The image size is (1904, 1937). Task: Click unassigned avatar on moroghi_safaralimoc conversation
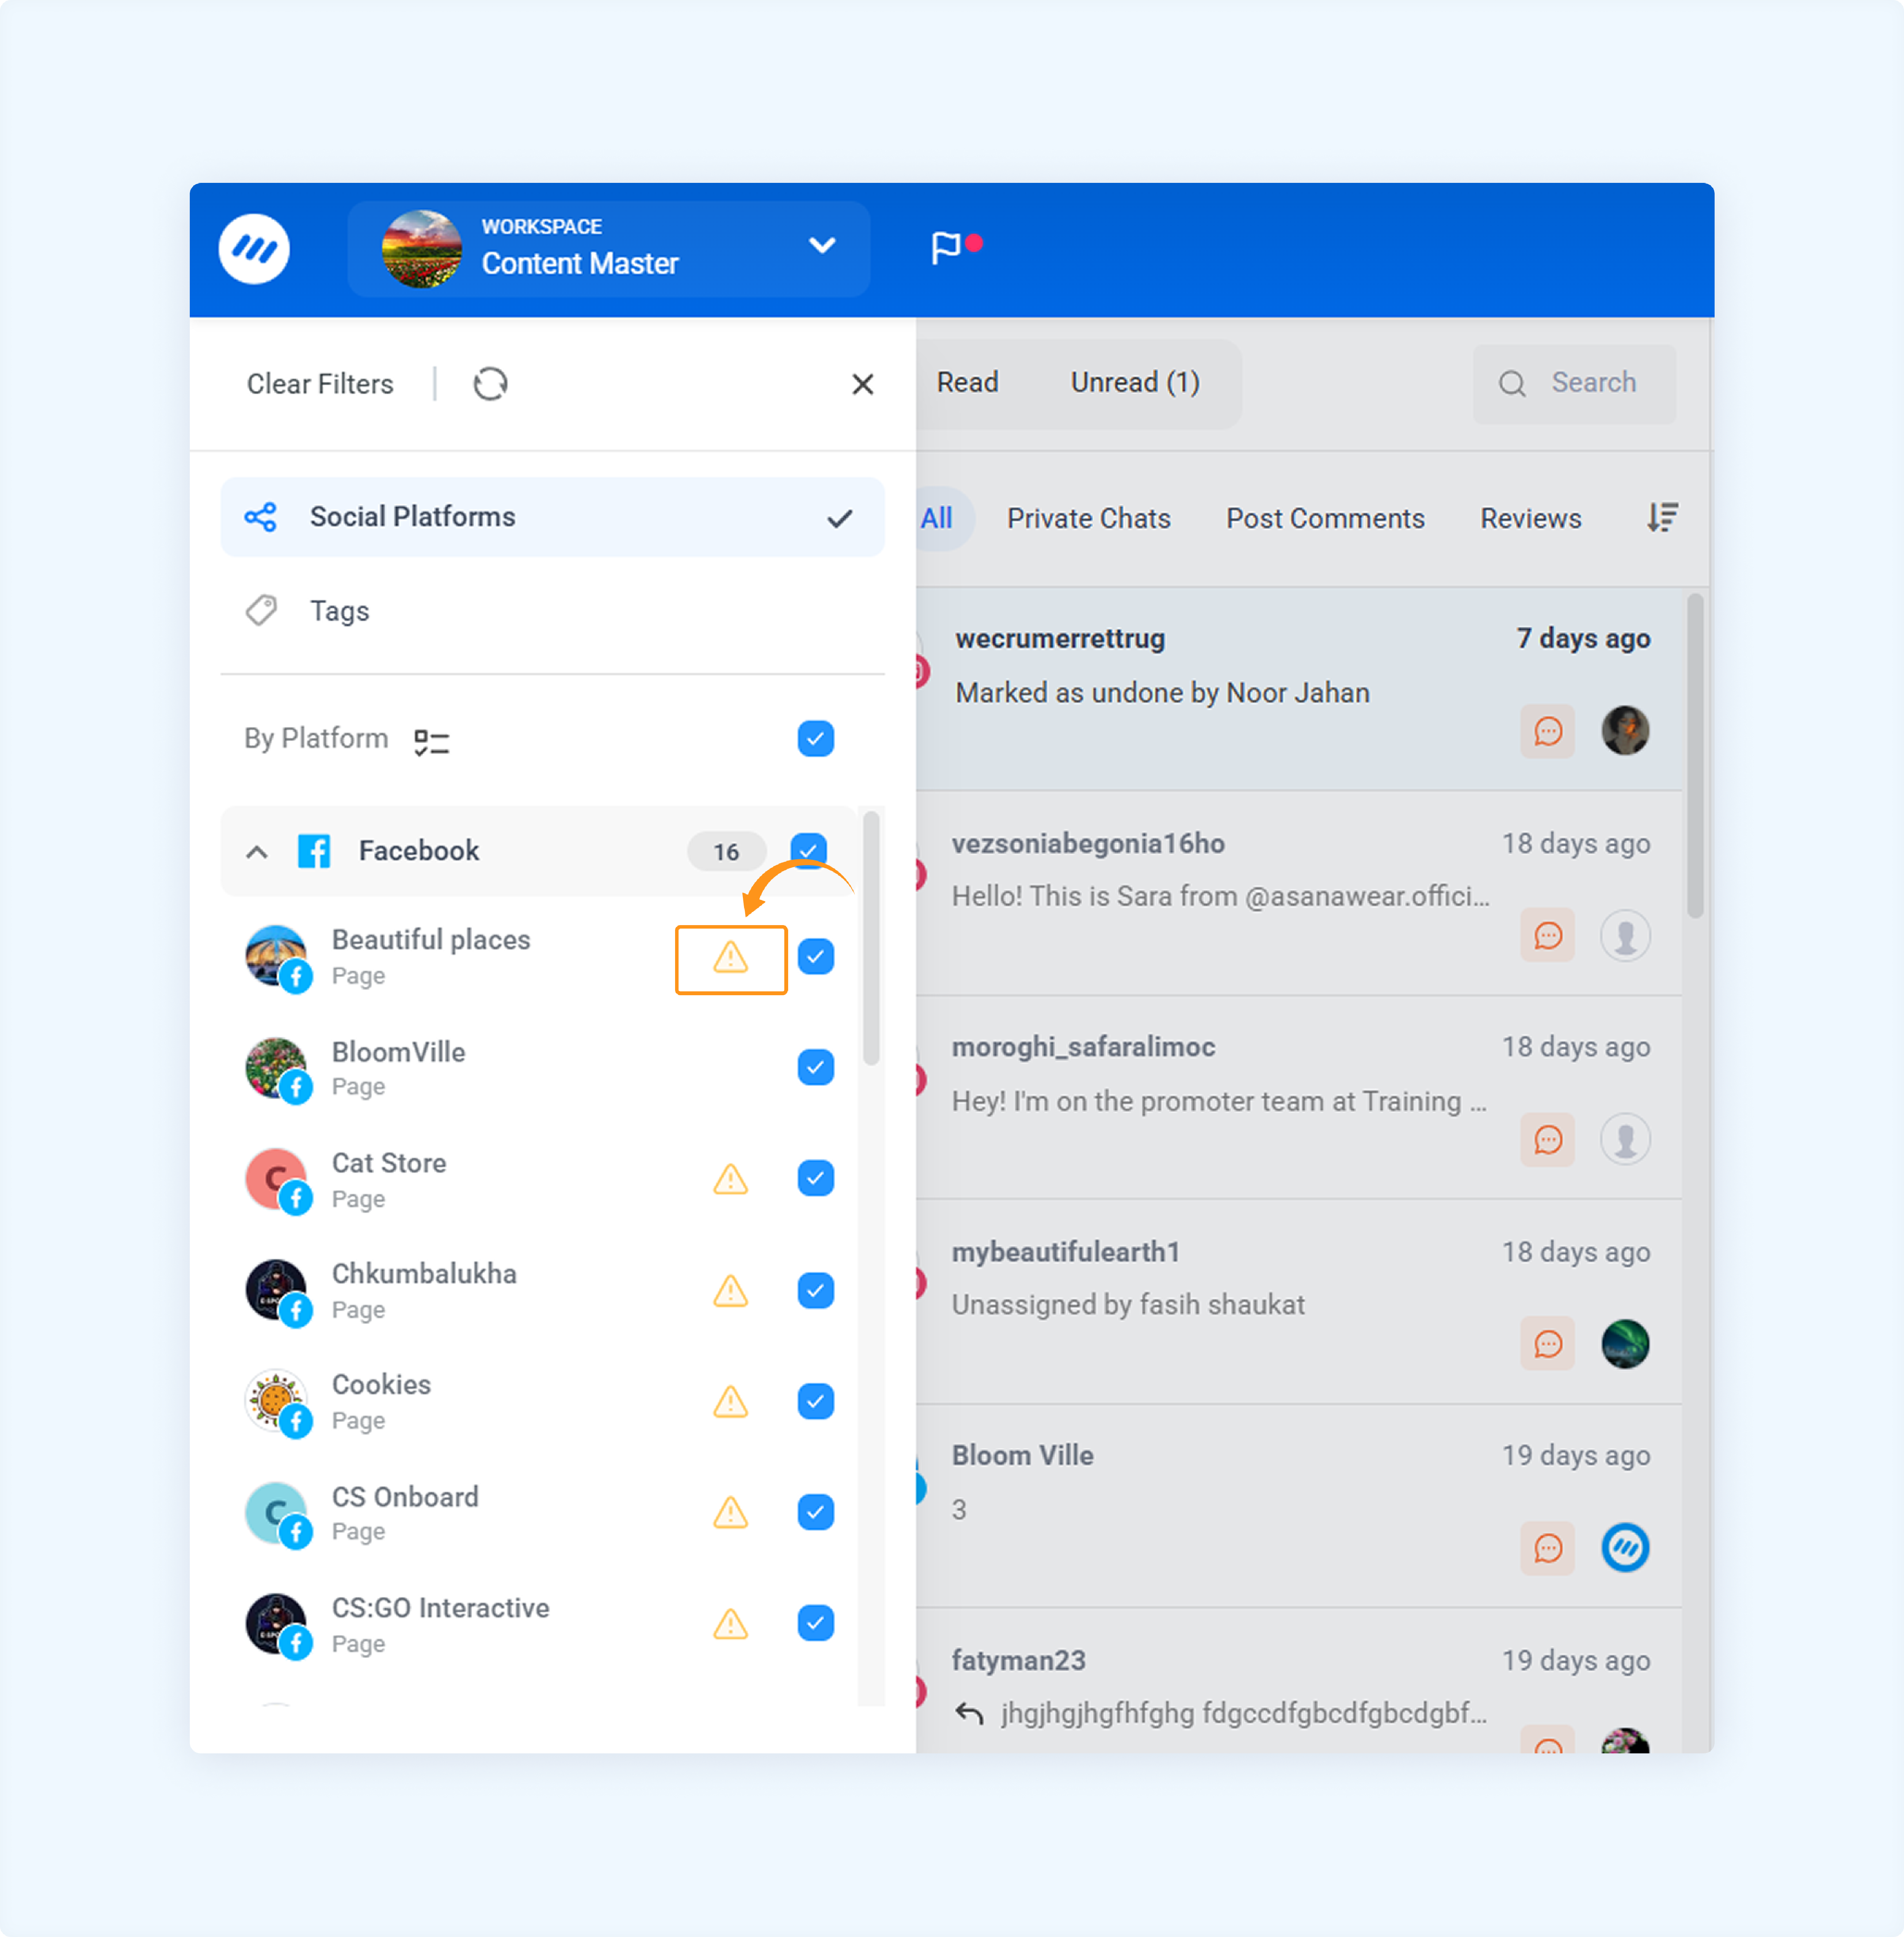[x=1626, y=1139]
